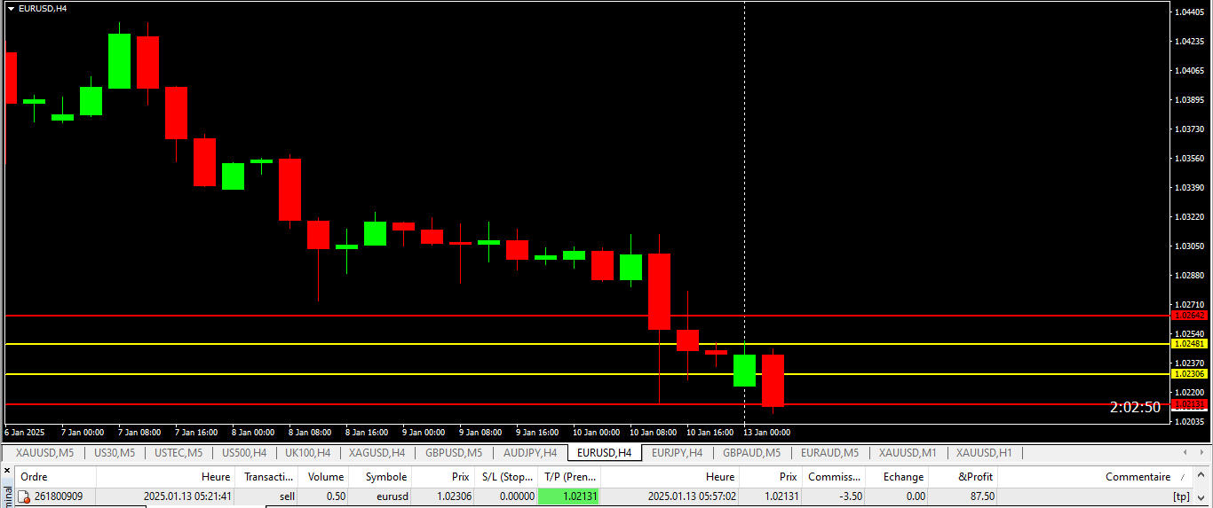Click the 1.03220 price axis label

pyautogui.click(x=1189, y=216)
